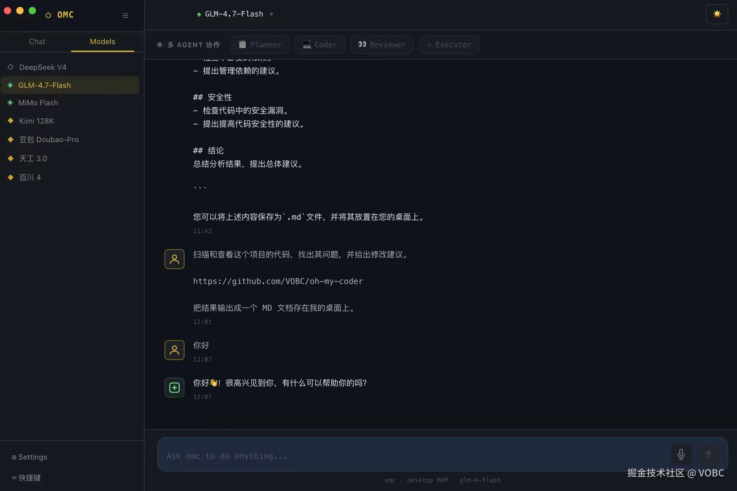Click 把结果输出成一个 MD 文档 message line
The width and height of the screenshot is (737, 491).
point(274,308)
